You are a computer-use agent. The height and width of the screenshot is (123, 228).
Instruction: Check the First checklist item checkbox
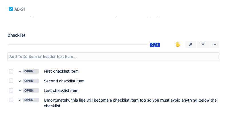[x=11, y=71]
